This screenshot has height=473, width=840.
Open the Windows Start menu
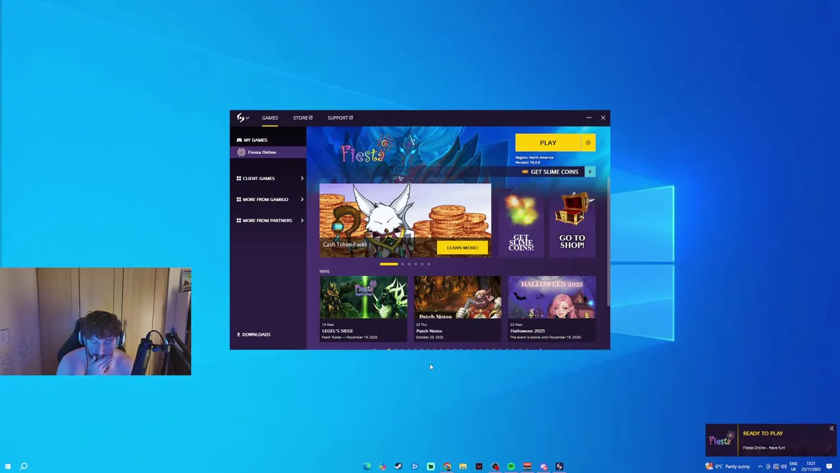[x=8, y=466]
